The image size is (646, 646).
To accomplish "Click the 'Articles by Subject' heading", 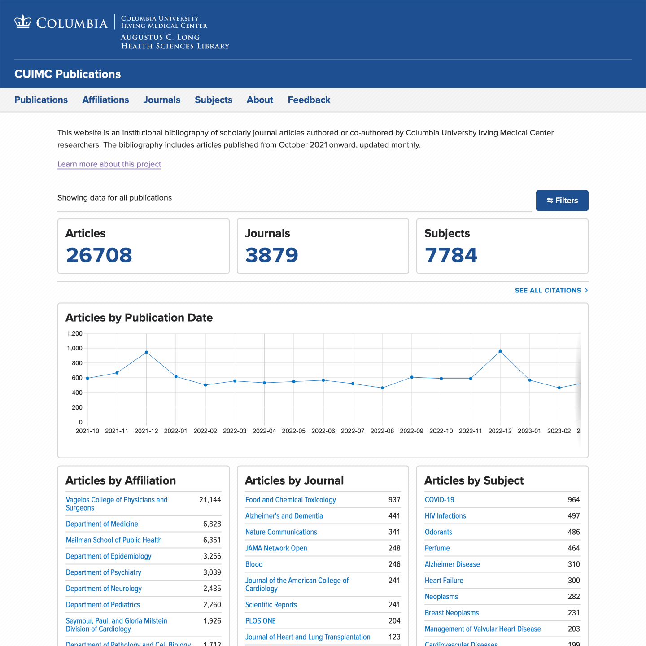I will [x=474, y=480].
